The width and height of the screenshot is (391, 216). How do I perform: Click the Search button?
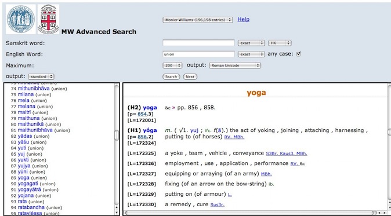pos(171,76)
